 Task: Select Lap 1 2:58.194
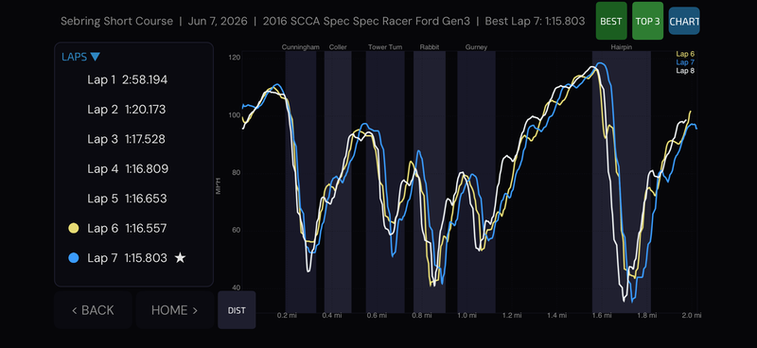point(128,79)
